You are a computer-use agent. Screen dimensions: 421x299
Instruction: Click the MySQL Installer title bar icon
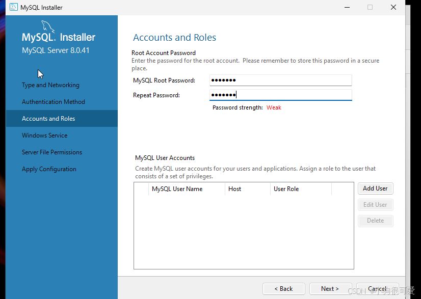click(x=13, y=7)
